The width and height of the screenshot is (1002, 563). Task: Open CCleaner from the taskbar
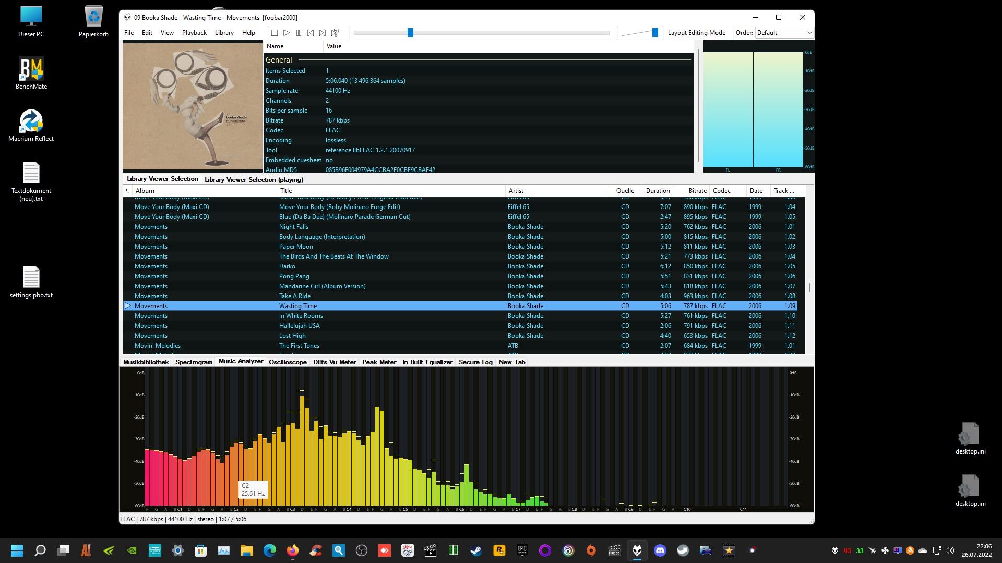pyautogui.click(x=315, y=550)
